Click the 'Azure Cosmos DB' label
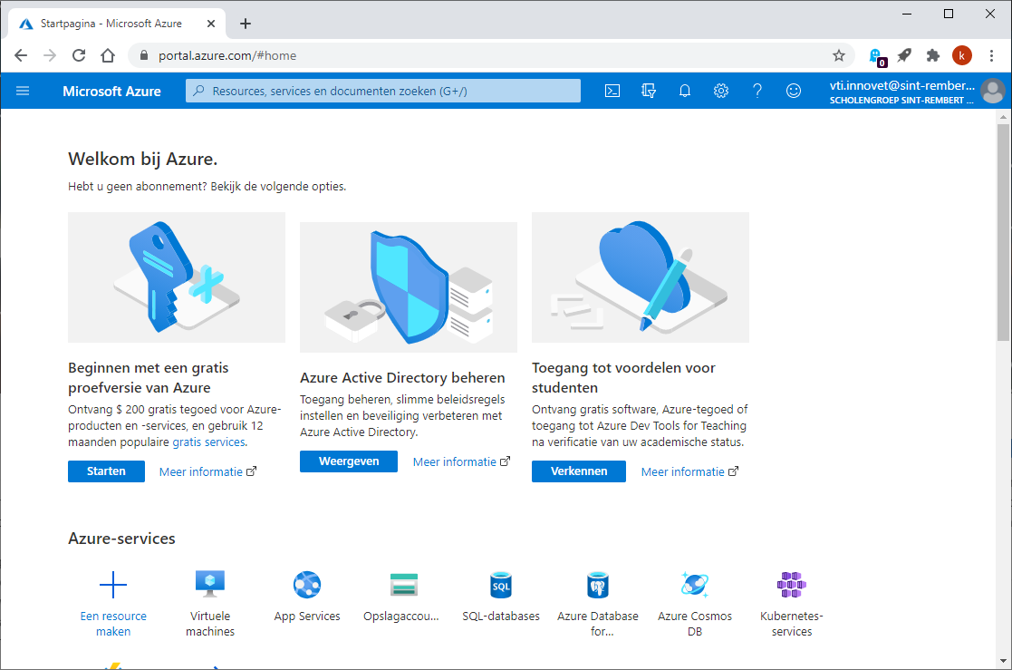 point(695,624)
